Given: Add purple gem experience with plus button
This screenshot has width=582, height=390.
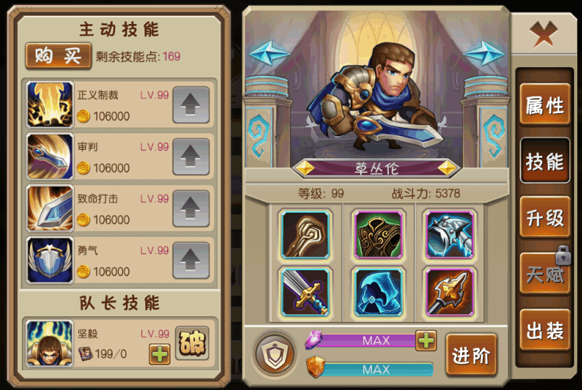Looking at the screenshot, I should pyautogui.click(x=426, y=340).
